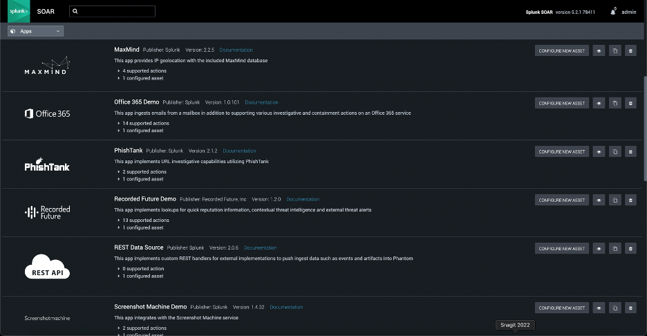The height and width of the screenshot is (336, 647).
Task: Click the Recorded Future logo
Action: tap(47, 212)
